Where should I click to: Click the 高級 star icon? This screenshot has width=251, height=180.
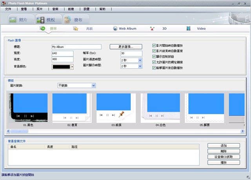point(76,29)
